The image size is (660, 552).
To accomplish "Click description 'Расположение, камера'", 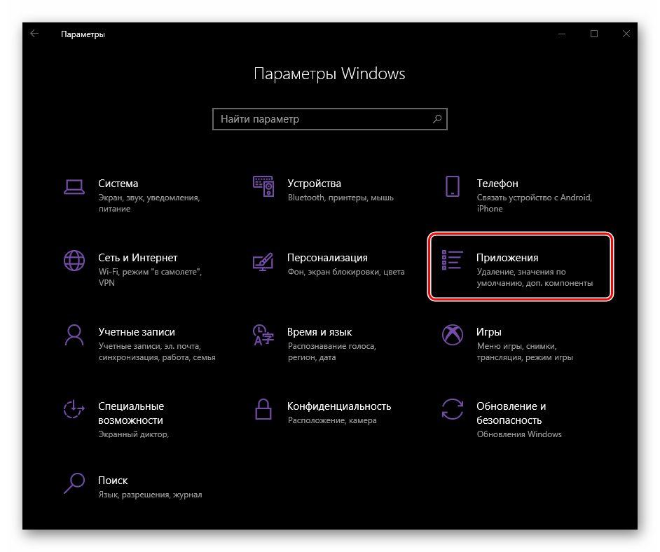I will [x=332, y=420].
